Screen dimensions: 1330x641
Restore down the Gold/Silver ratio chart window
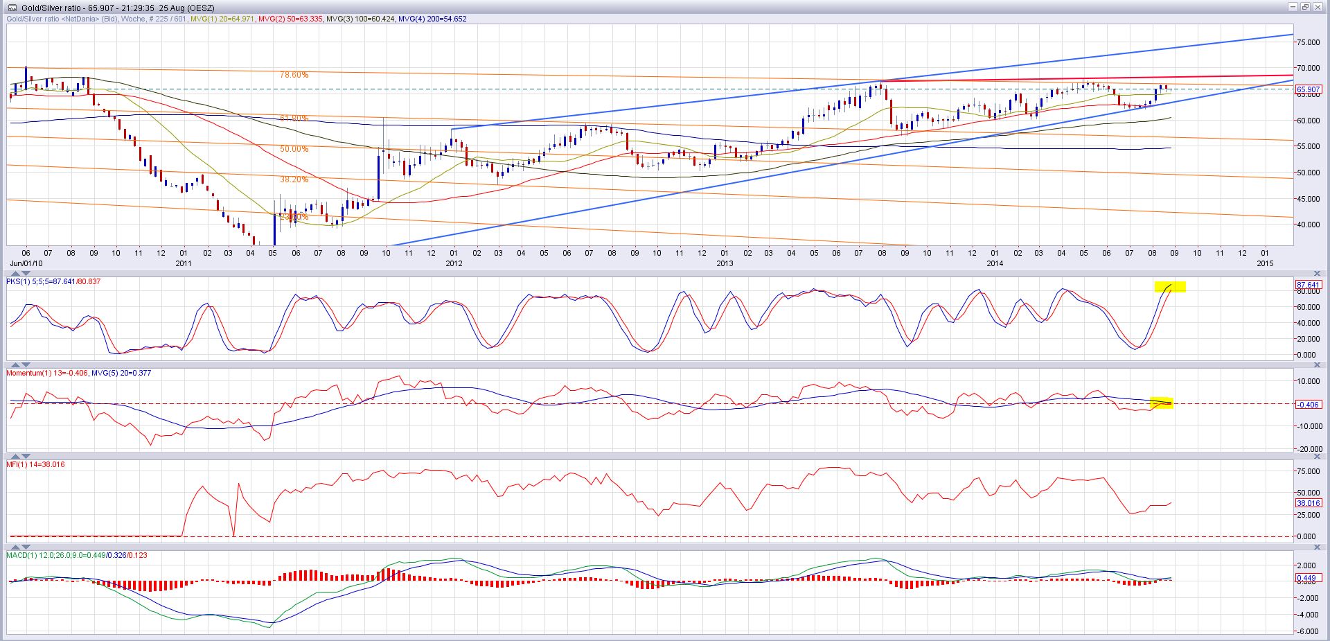coord(1305,7)
